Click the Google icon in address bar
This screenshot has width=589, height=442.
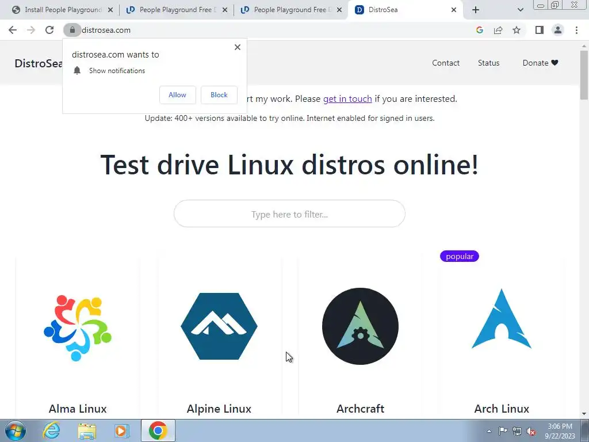(479, 30)
